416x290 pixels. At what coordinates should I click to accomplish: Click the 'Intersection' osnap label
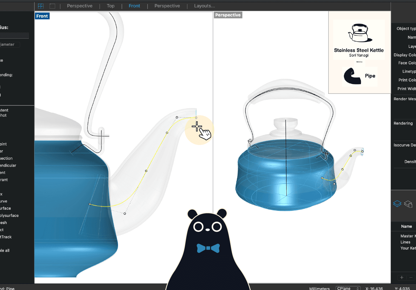click(x=6, y=158)
